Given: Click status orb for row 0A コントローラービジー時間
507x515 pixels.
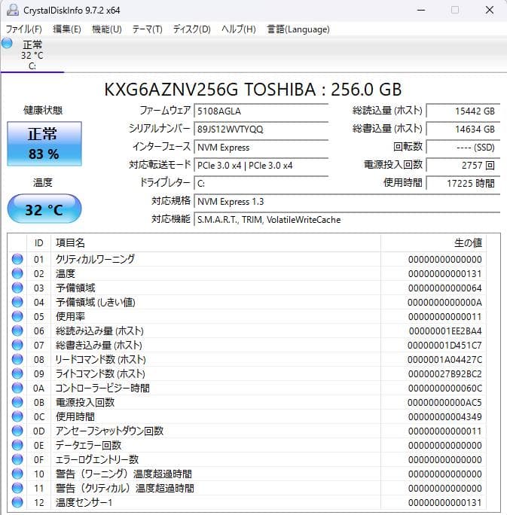Looking at the screenshot, I should click(17, 388).
